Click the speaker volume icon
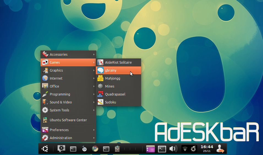 tap(173, 149)
